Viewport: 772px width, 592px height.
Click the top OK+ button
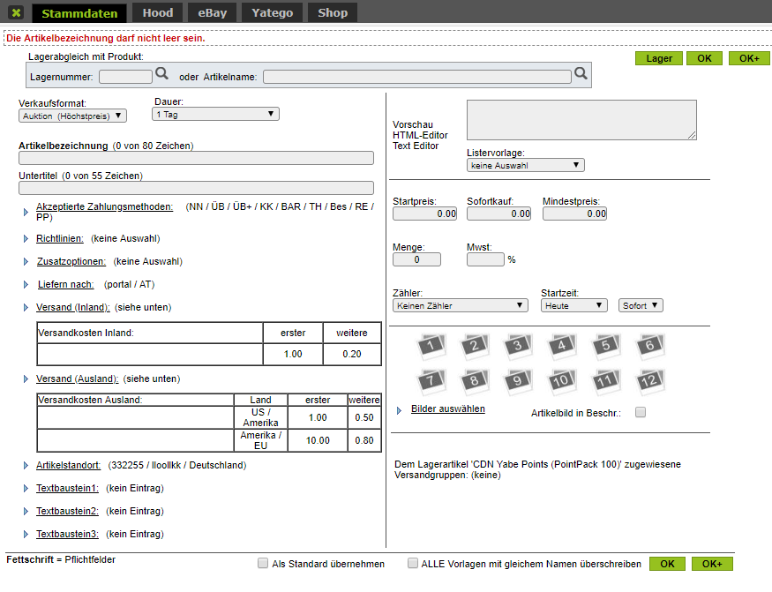pyautogui.click(x=749, y=58)
